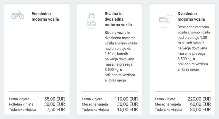This screenshot has width=219, height=119.
Task: Choose Polletna vinjeta for motorcycles
Action: pyautogui.click(x=37, y=104)
